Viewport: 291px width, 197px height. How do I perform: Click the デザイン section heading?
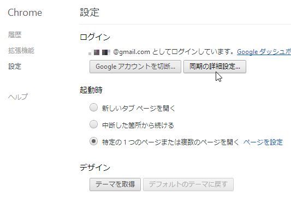point(95,168)
